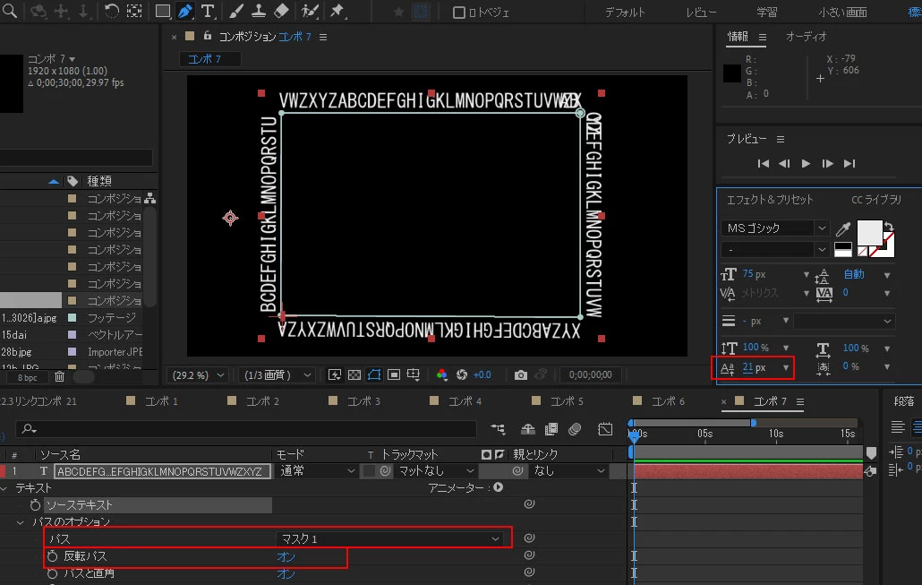Select the Roto Brush tool

point(310,11)
